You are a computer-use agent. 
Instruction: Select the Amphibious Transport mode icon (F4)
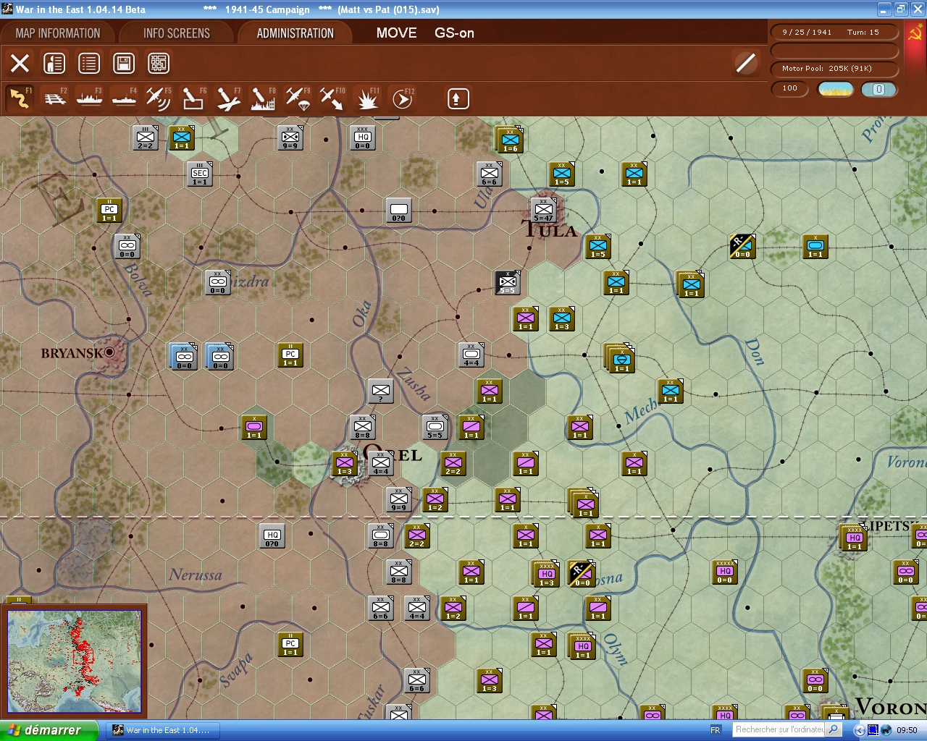pyautogui.click(x=124, y=98)
